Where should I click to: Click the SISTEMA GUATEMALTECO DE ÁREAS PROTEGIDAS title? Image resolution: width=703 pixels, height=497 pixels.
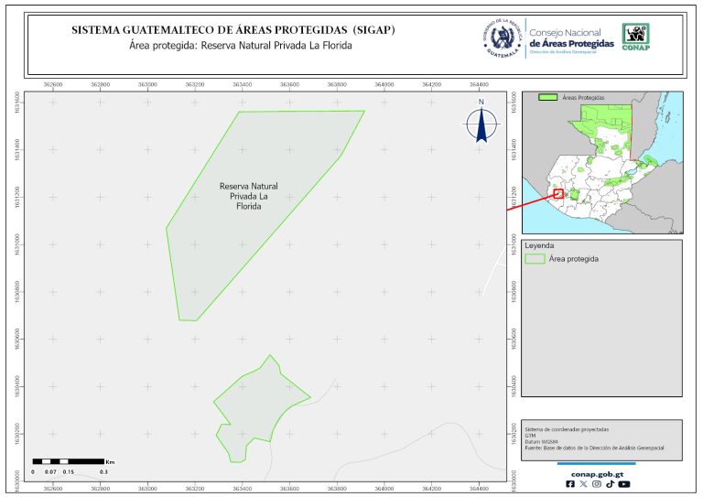pos(233,30)
